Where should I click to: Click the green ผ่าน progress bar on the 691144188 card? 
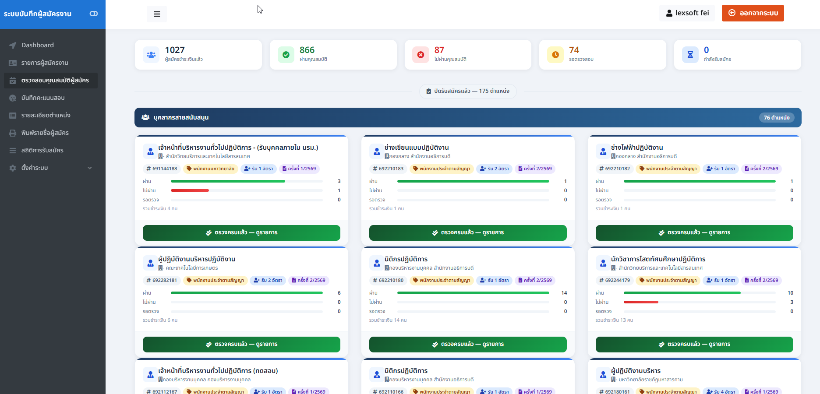click(x=228, y=181)
